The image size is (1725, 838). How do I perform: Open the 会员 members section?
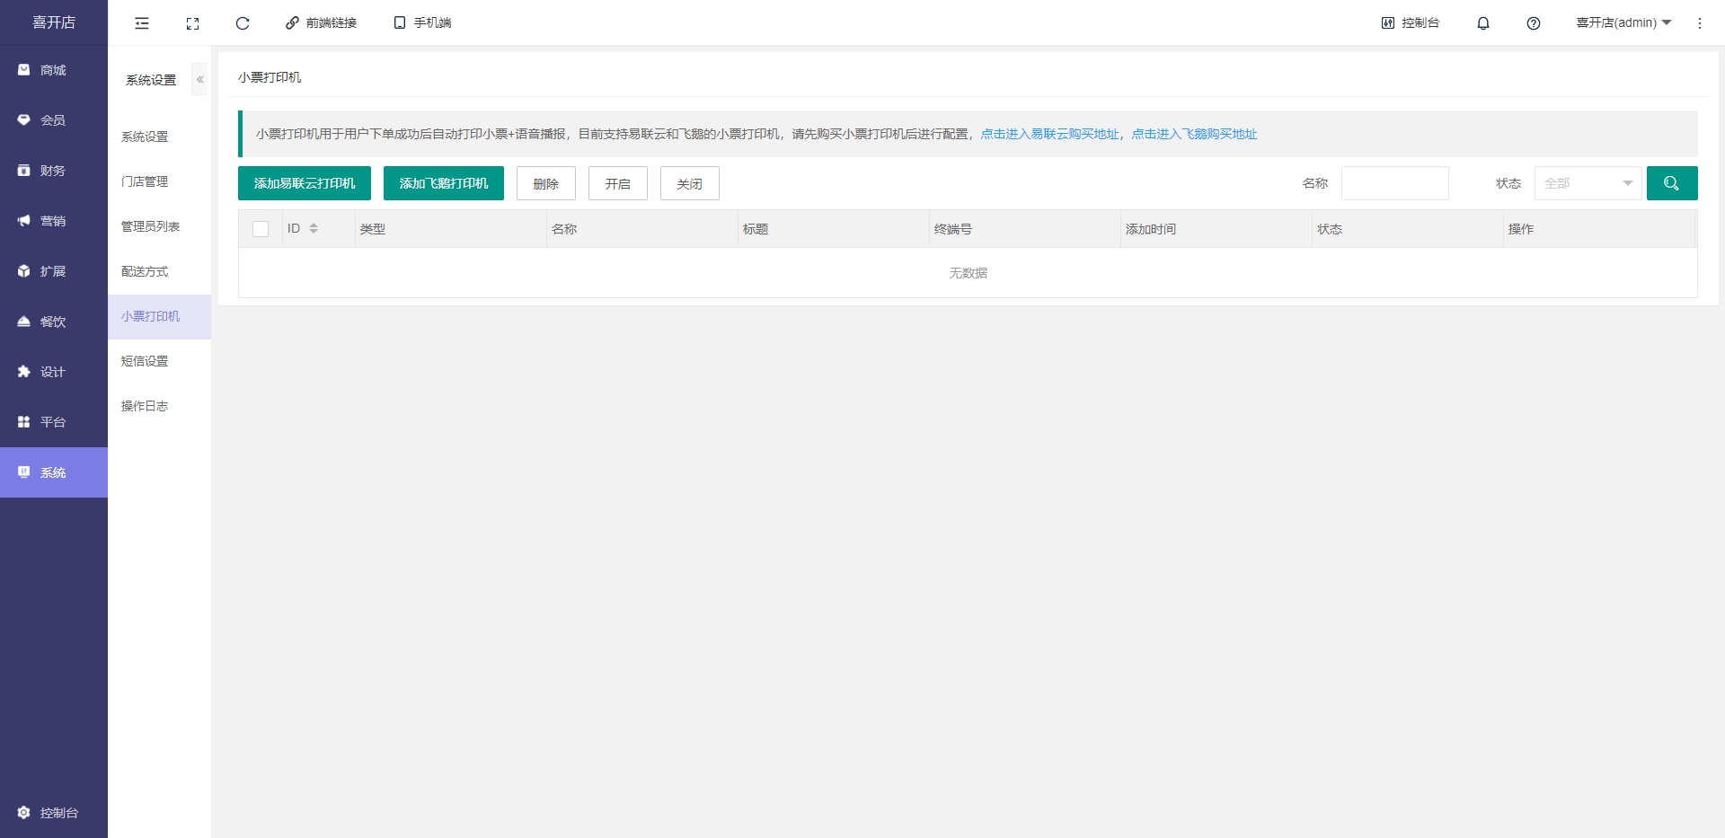[54, 120]
